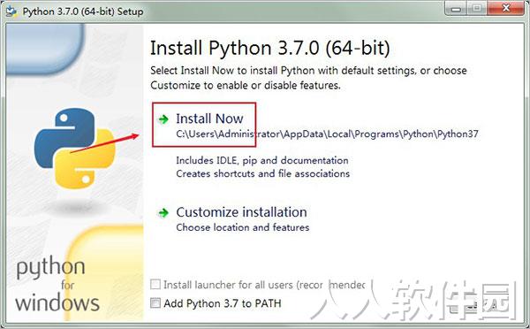Image resolution: width=530 pixels, height=329 pixels.
Task: Click 'Creates shortcuts and file associations' text
Action: click(263, 173)
